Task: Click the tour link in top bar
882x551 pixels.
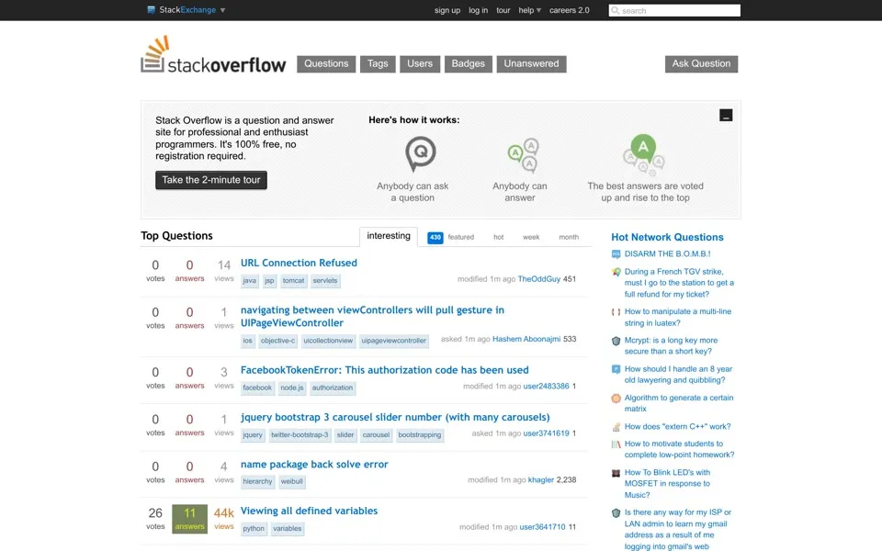Action: 503,10
